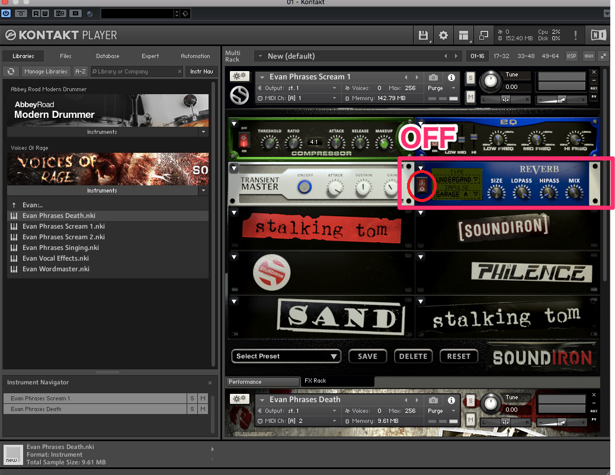Click the refresh libraries icon
This screenshot has height=475, width=615.
pyautogui.click(x=11, y=72)
